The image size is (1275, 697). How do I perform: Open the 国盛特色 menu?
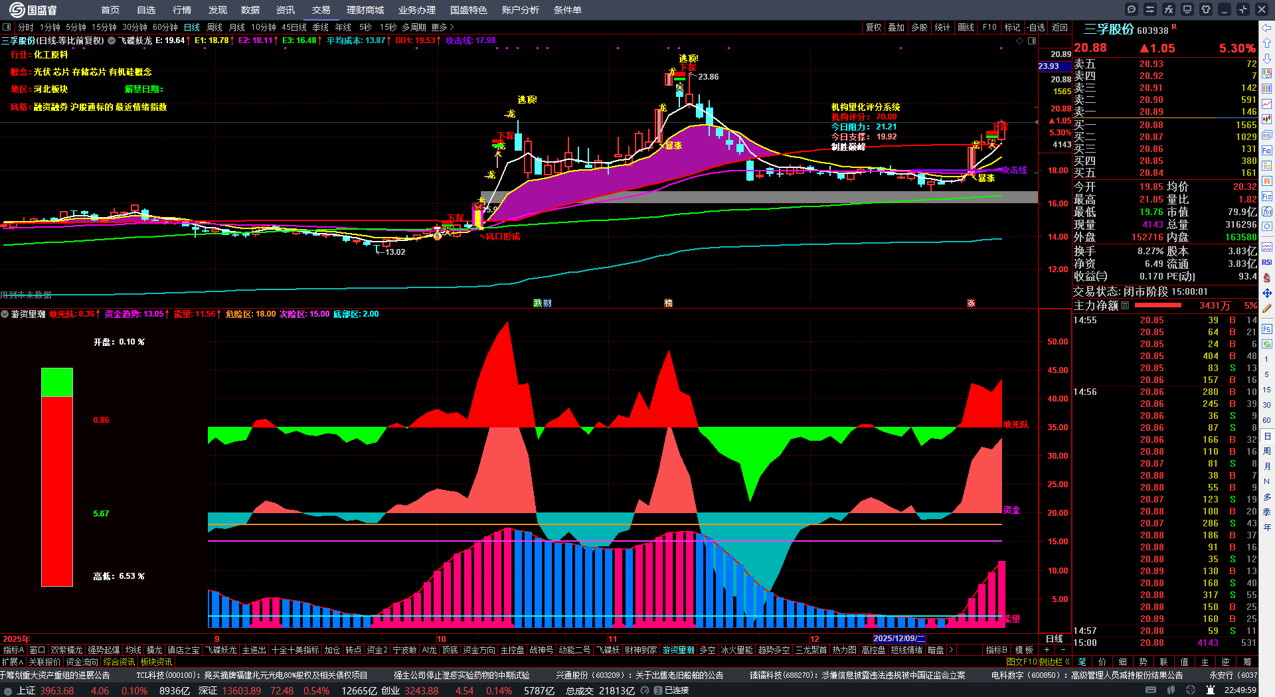469,10
